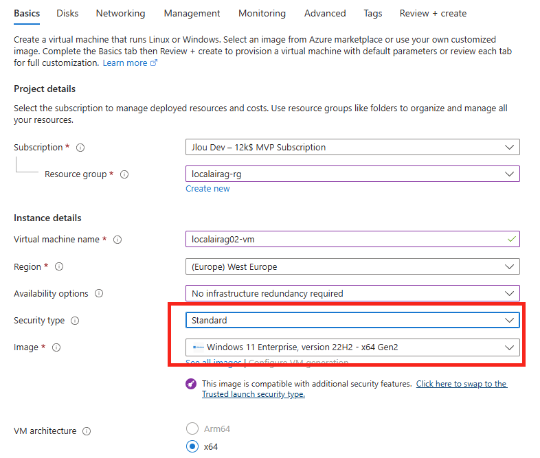Open the Management tab
Viewport: 540px width, 458px height.
coord(192,14)
